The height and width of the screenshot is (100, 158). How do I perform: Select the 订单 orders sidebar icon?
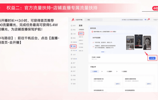coord(72,34)
